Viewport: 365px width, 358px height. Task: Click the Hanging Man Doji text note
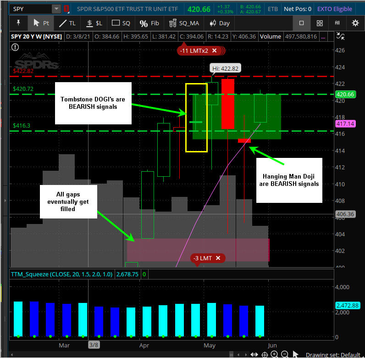289,180
